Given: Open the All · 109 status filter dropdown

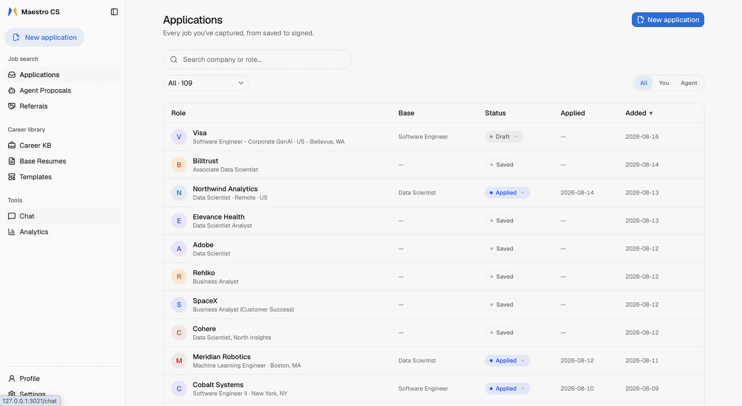Looking at the screenshot, I should click(206, 83).
